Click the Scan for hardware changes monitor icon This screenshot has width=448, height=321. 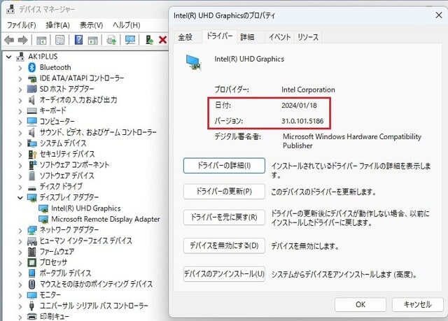130,40
